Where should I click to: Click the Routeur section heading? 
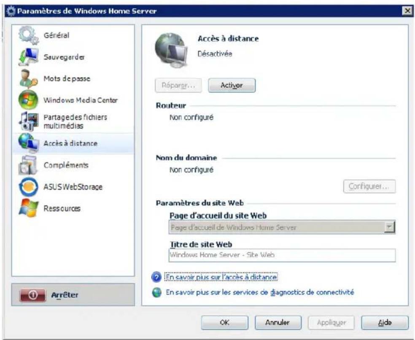click(x=171, y=105)
